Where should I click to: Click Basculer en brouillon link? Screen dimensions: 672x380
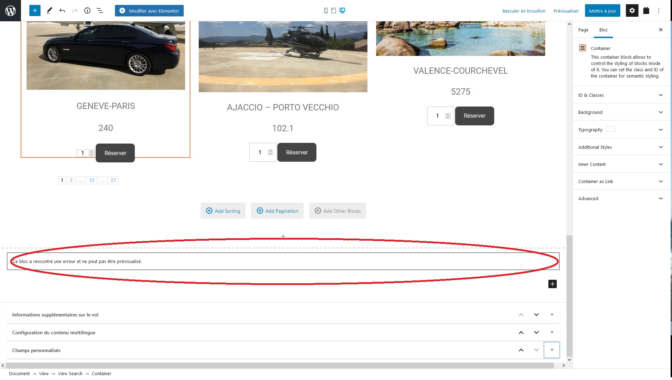coord(524,11)
